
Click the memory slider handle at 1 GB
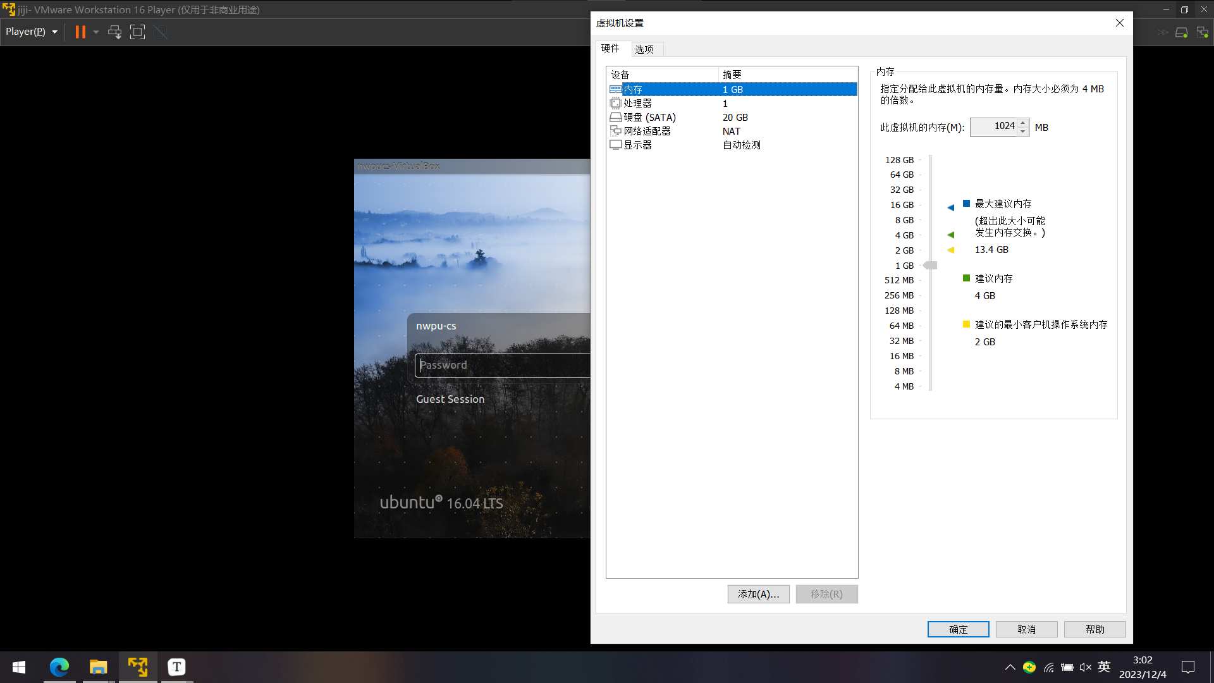coord(930,266)
